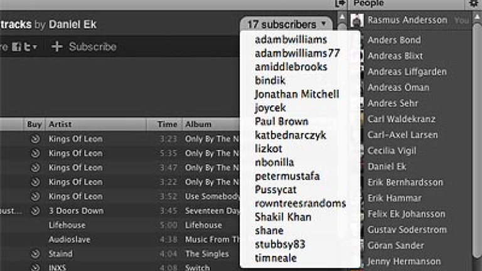Select Jonathan Mitchell from the subscribers list
This screenshot has width=482, height=271.
297,94
